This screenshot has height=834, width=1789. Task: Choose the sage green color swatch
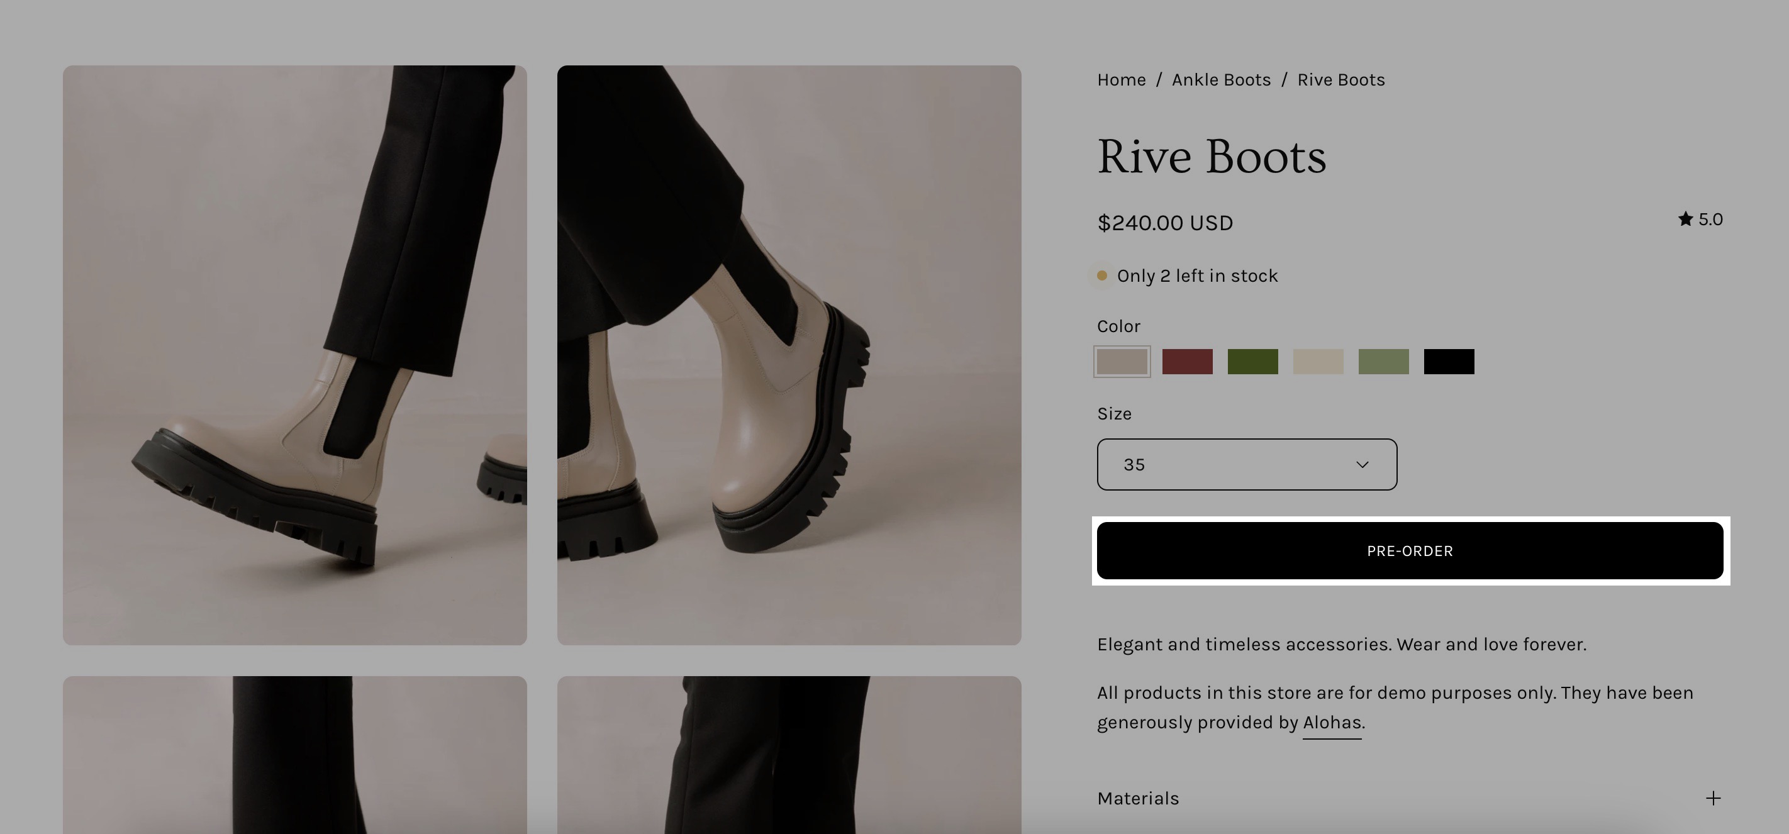click(x=1383, y=362)
